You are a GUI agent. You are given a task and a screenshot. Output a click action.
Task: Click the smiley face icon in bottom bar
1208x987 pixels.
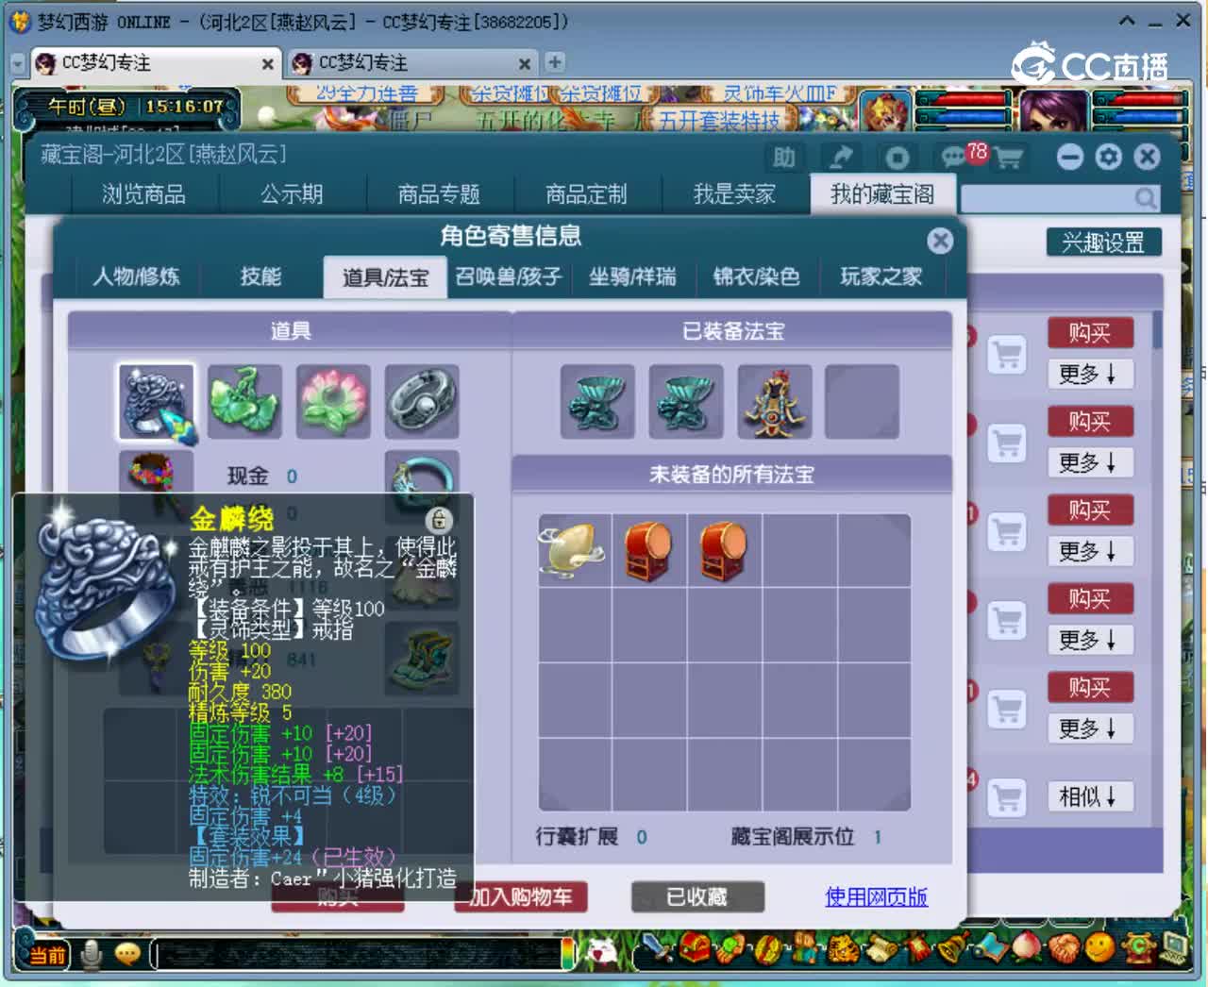pos(1098,947)
